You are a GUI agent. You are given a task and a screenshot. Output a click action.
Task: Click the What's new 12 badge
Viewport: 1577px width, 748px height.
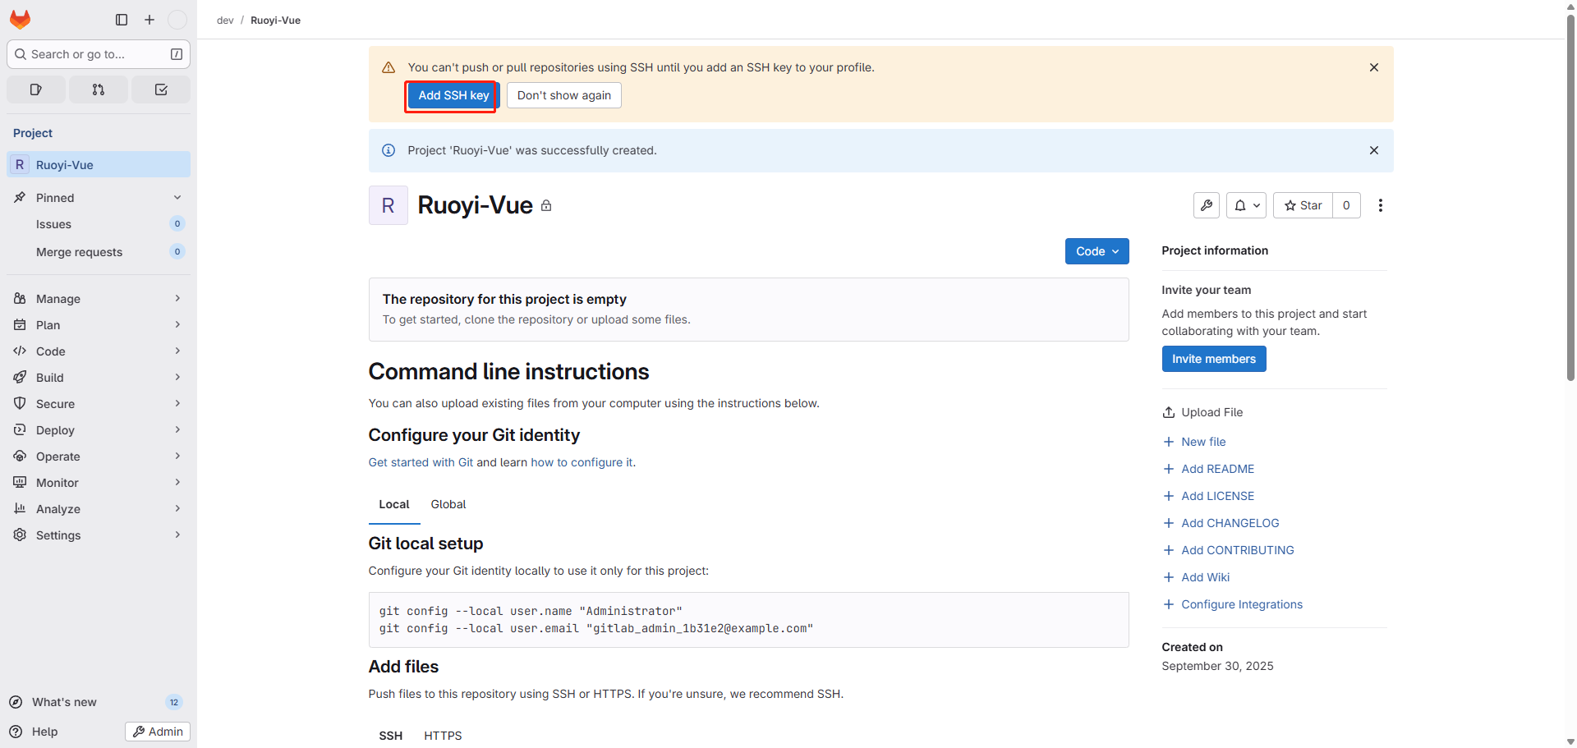pyautogui.click(x=173, y=702)
